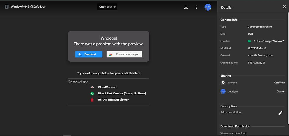Click the "General Info" section heading
Viewport: 289px width, 136px height.
coord(229,20)
